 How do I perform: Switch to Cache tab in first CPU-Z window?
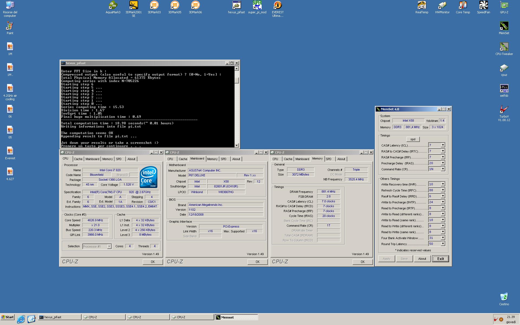(78, 159)
